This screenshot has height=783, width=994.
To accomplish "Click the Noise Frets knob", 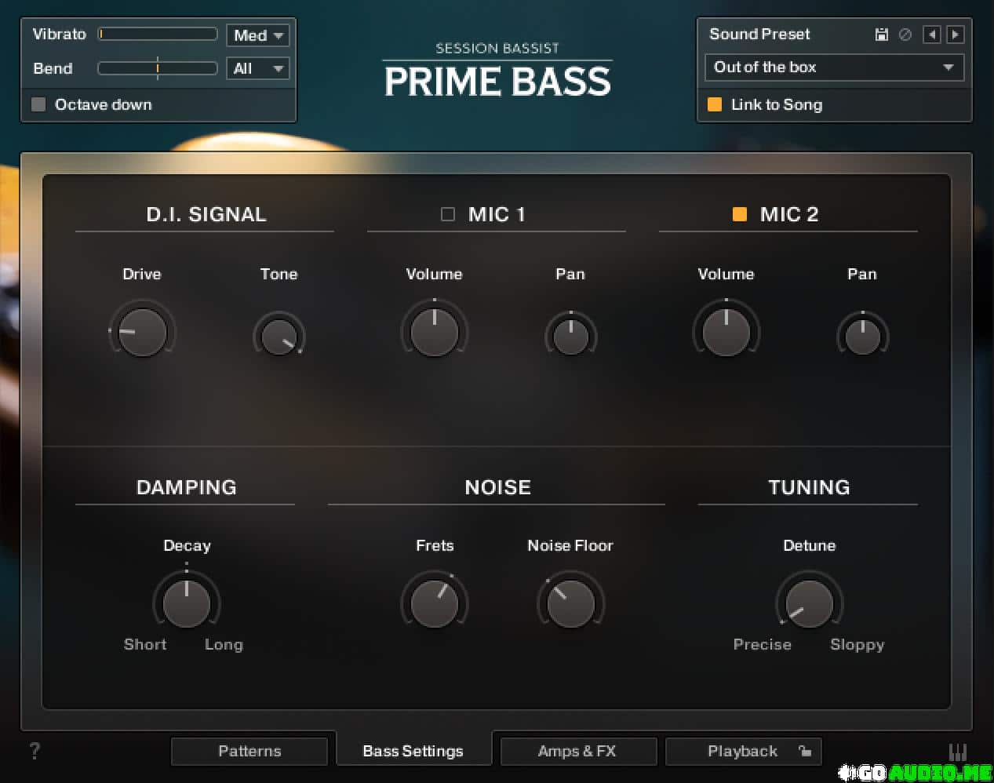I will tap(435, 603).
